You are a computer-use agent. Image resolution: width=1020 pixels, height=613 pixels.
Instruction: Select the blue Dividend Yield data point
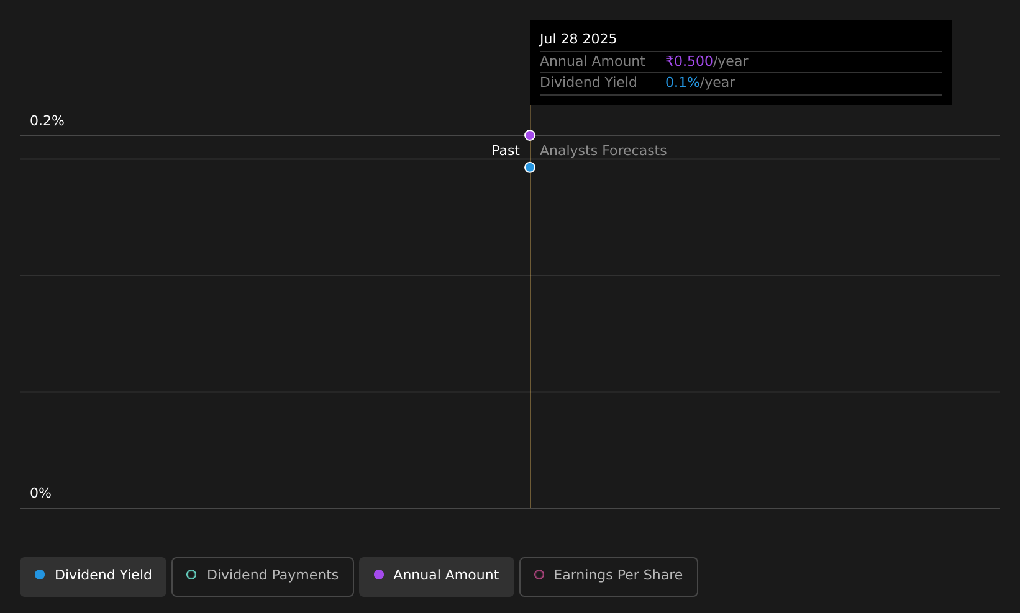(530, 168)
